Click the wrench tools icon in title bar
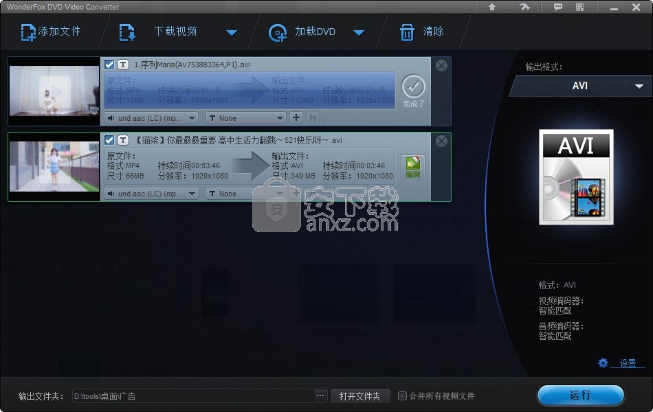The image size is (653, 412). point(524,7)
